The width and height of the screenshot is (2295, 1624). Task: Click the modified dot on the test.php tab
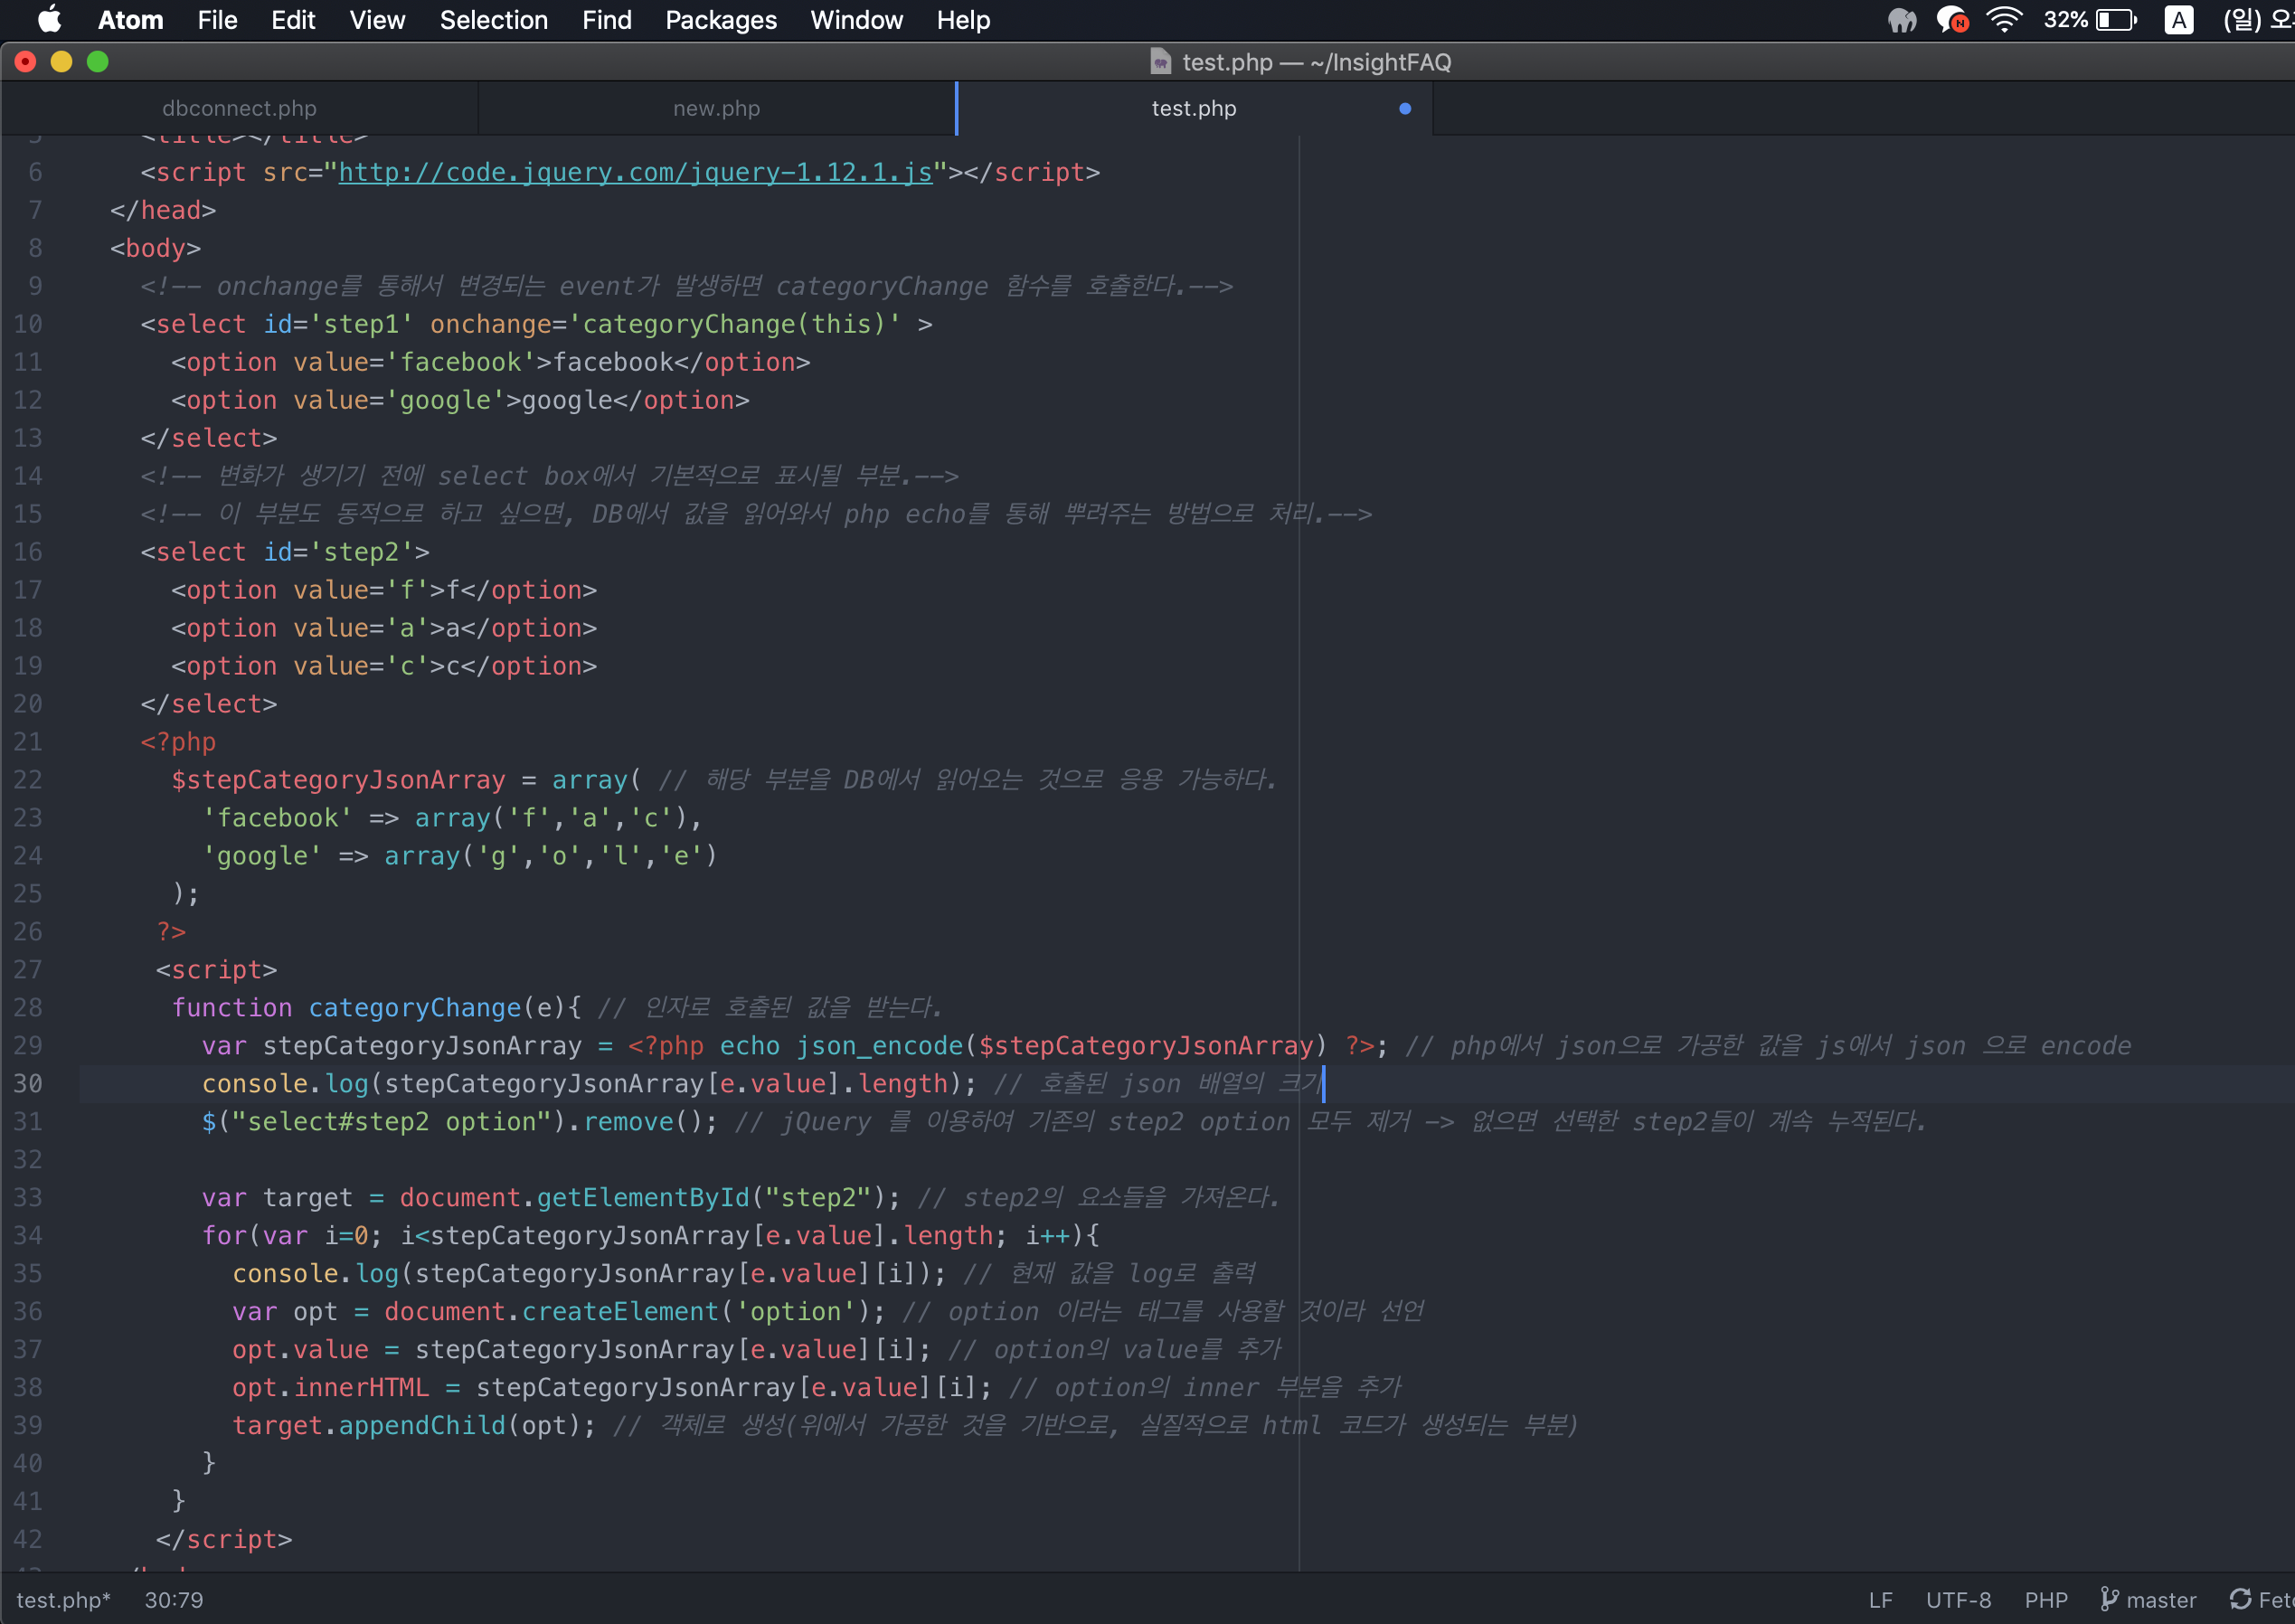1405,108
